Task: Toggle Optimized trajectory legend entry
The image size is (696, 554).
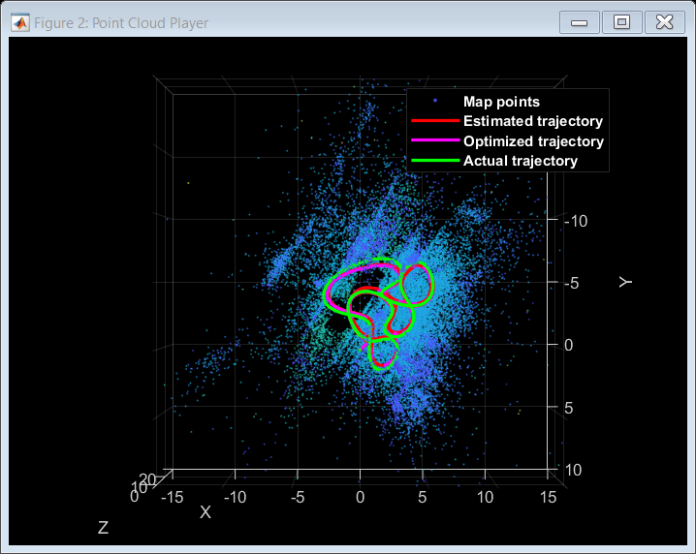Action: point(533,141)
